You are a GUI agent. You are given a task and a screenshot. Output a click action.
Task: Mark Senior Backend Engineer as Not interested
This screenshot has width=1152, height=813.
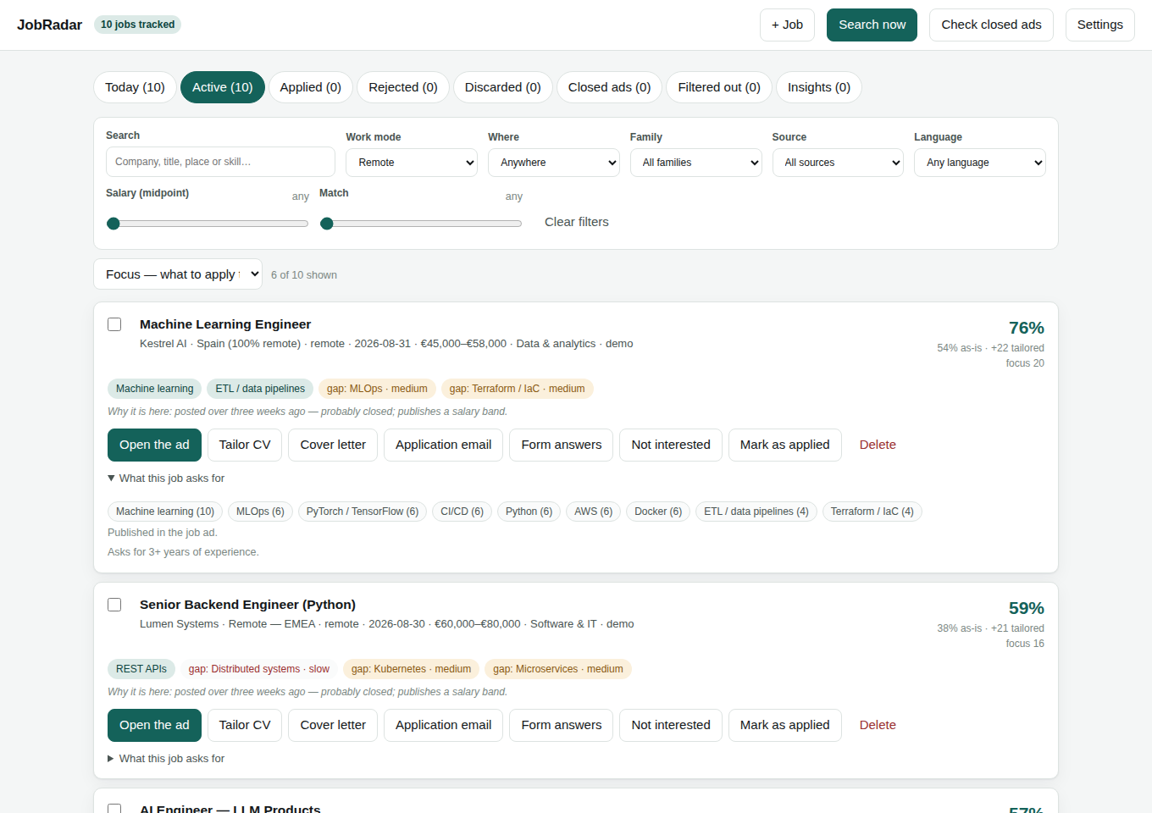671,725
